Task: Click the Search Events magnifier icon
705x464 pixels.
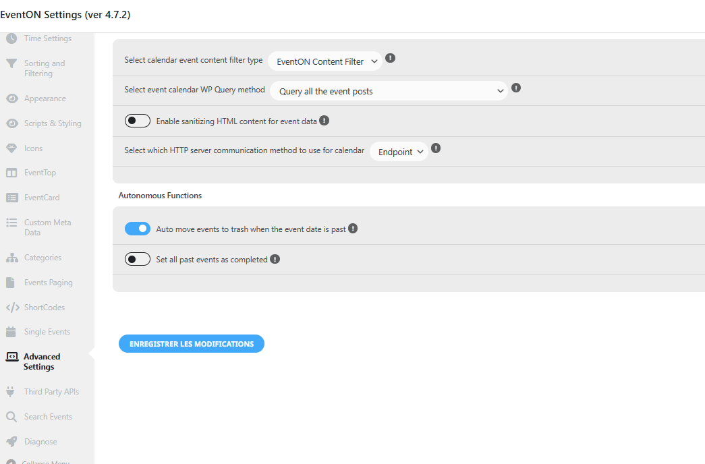Action: (11, 417)
